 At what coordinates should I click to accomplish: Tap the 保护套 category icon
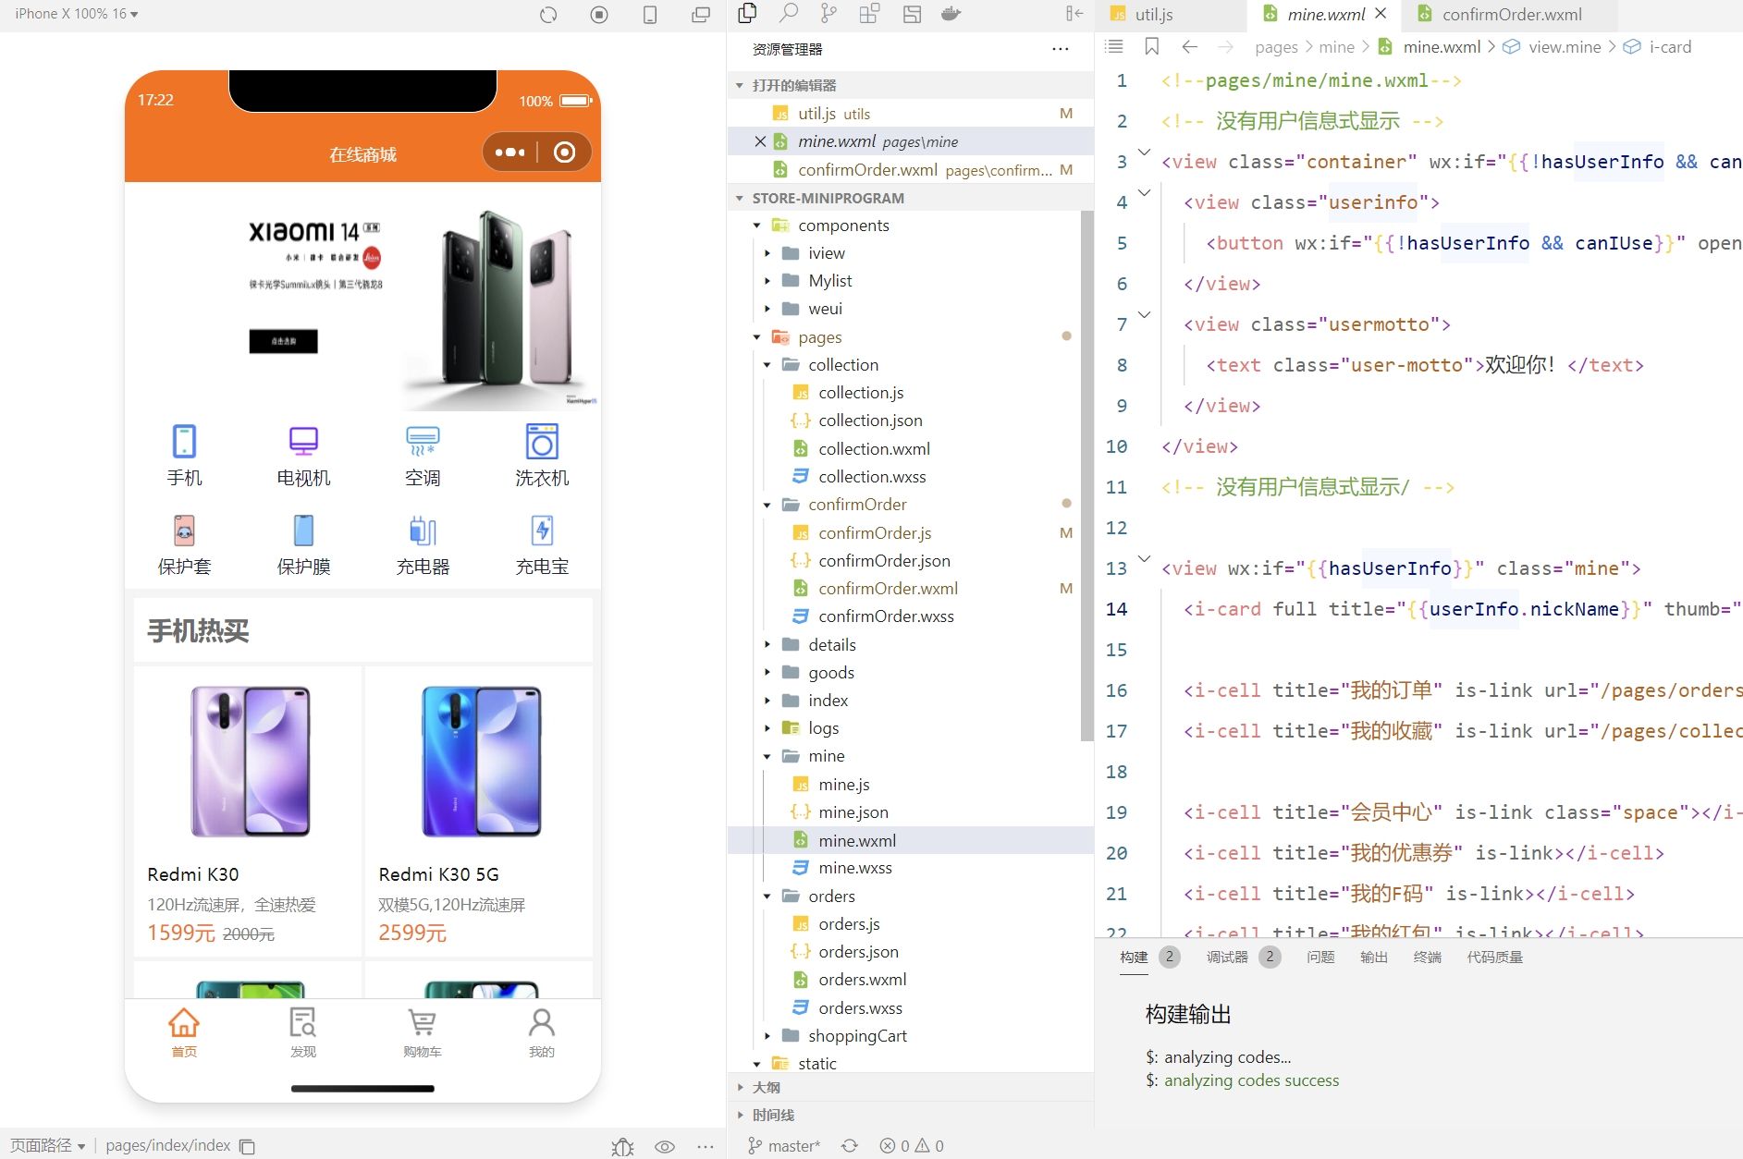[x=184, y=531]
